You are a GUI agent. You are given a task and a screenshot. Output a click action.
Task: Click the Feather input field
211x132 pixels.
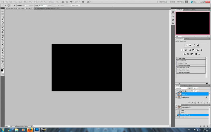24,6
